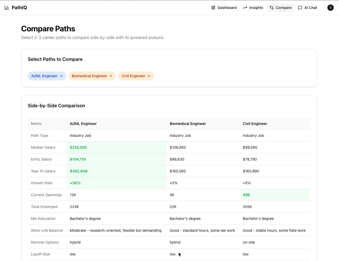Click the PathIQ brand name link

tap(19, 8)
